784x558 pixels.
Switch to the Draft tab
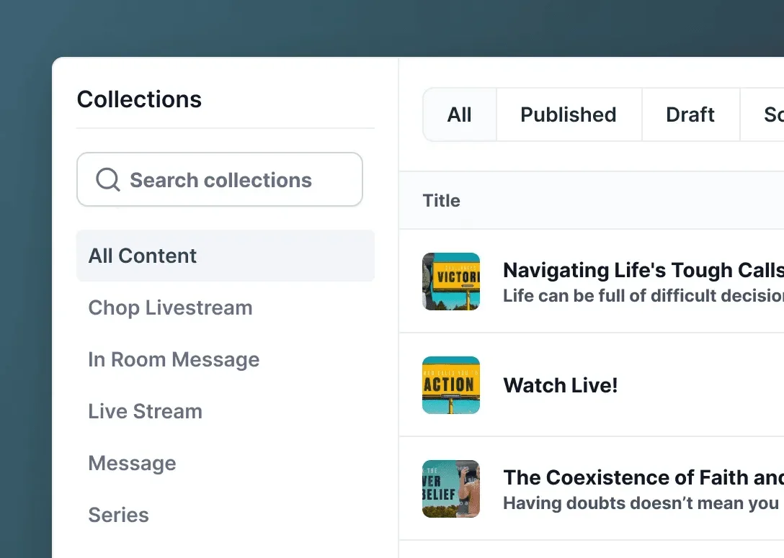[690, 115]
